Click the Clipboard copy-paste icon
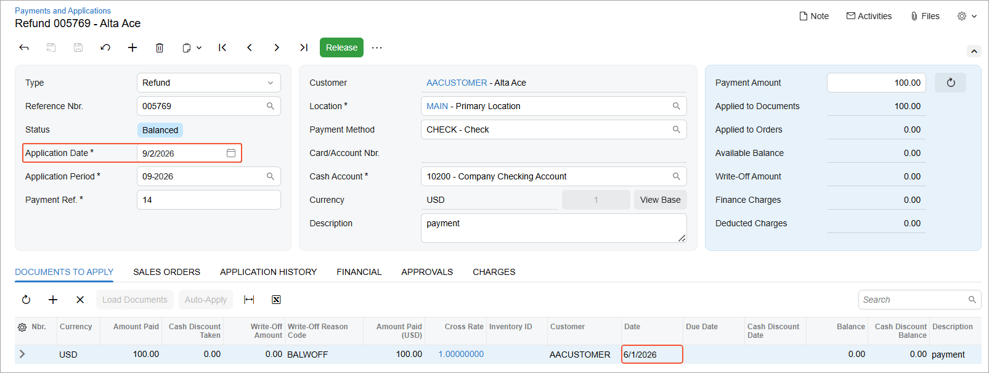The height and width of the screenshot is (373, 989). click(186, 47)
